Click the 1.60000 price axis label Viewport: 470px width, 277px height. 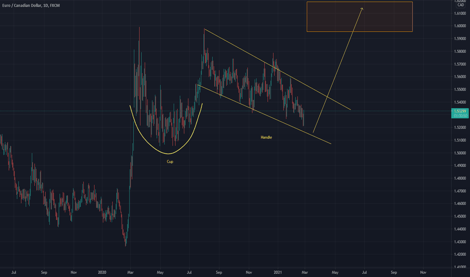pyautogui.click(x=460, y=26)
